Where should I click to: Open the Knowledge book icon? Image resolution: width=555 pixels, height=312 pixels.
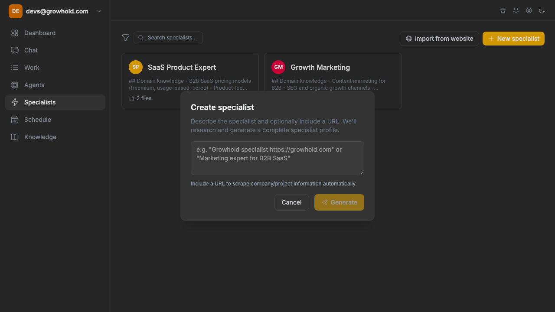point(15,137)
